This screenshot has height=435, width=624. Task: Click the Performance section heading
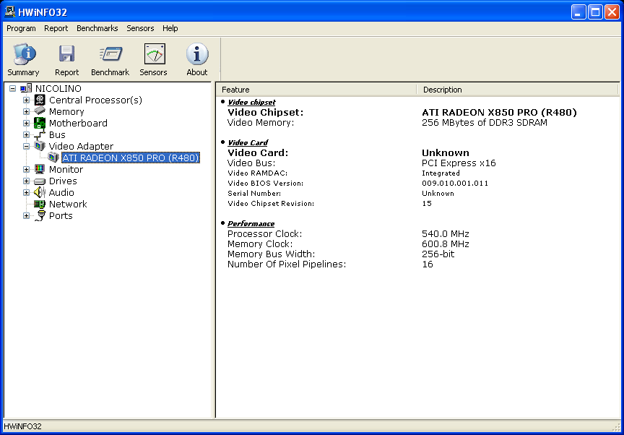click(x=251, y=224)
